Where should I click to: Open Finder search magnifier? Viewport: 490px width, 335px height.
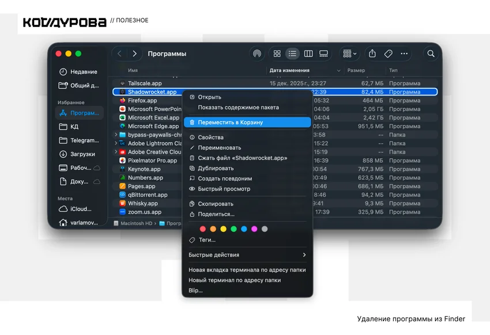431,54
